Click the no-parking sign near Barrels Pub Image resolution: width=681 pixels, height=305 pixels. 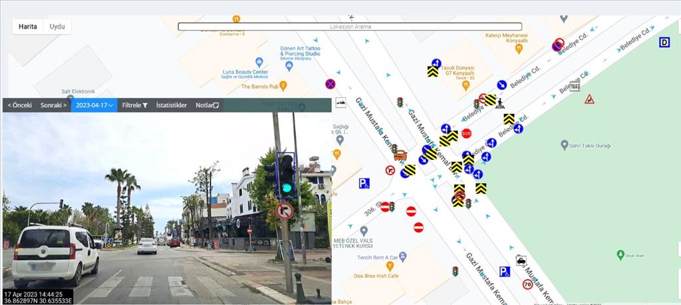pos(330,84)
